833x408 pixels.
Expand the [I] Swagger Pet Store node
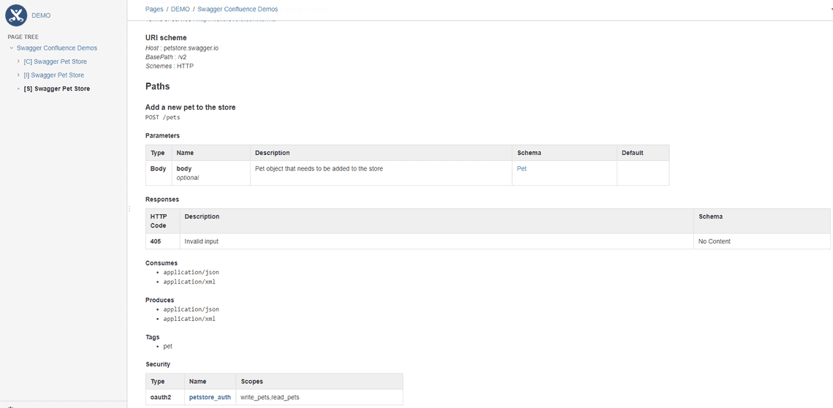(x=18, y=75)
